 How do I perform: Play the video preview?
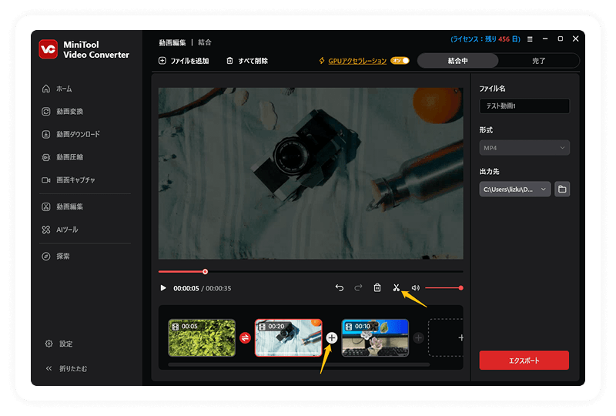coord(163,288)
